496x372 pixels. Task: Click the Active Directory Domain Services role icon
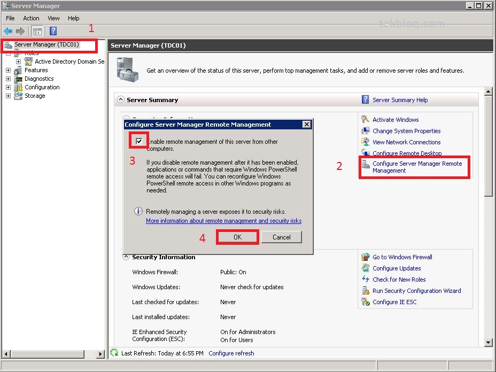coord(28,61)
